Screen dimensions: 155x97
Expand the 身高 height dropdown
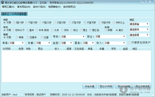click(x=17, y=43)
